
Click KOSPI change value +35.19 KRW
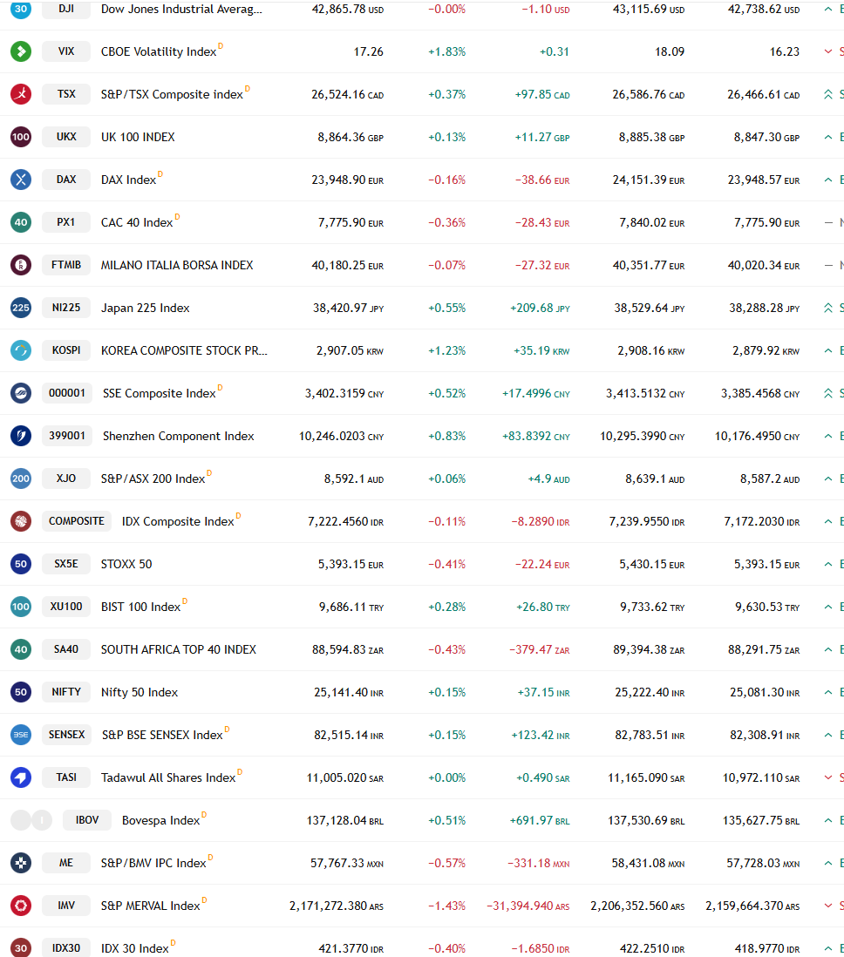(x=541, y=351)
